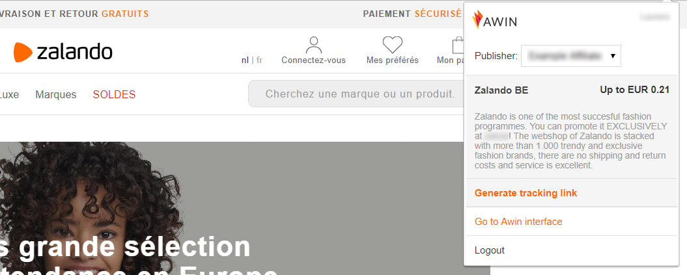The image size is (687, 275).
Task: Click the Up to EUR 0.21 commission text
Action: click(x=635, y=90)
